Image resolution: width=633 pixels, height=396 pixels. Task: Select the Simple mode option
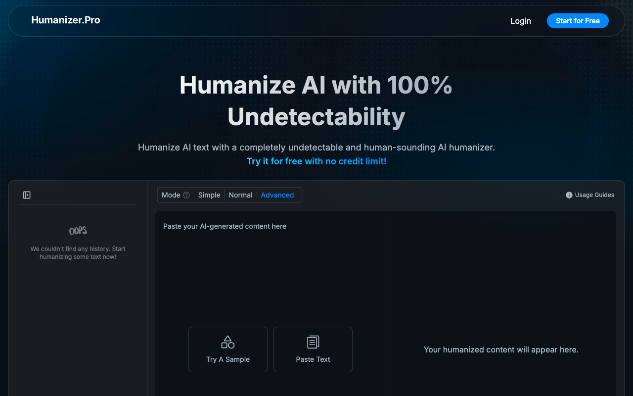tap(209, 195)
